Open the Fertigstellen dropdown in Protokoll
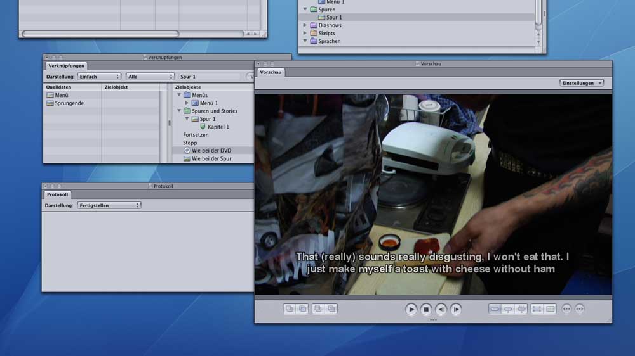Image resolution: width=635 pixels, height=356 pixels. [x=109, y=205]
